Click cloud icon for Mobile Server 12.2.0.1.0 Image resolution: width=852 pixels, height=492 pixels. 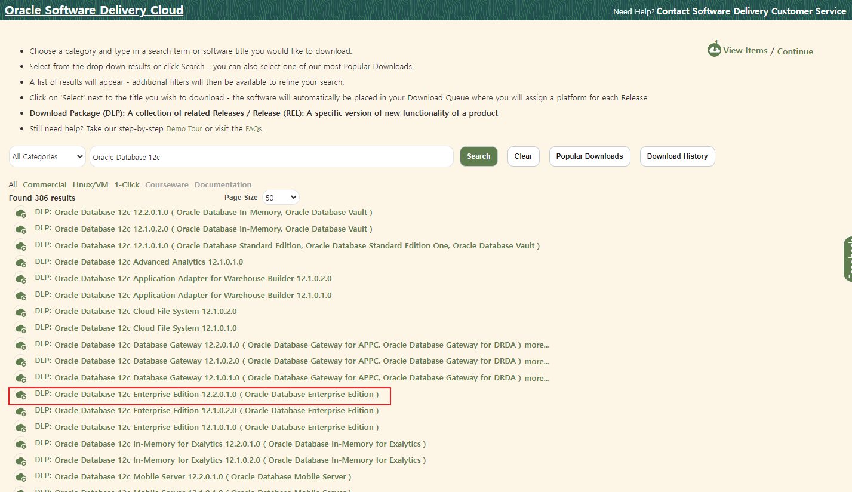pyautogui.click(x=21, y=478)
